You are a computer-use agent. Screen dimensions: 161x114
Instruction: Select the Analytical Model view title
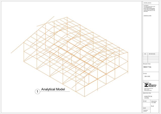click(53, 89)
